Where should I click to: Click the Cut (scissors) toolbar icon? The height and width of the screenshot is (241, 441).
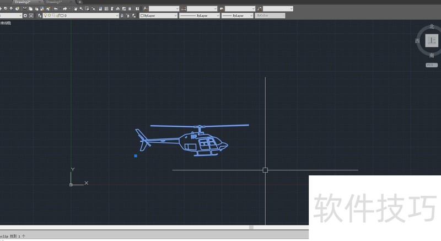[25, 9]
